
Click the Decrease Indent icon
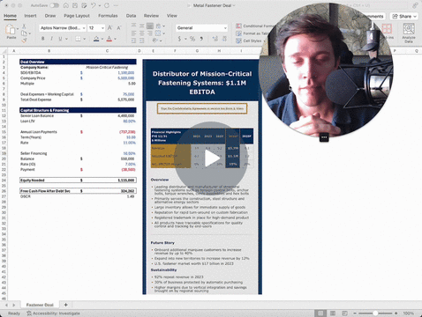coord(133,41)
